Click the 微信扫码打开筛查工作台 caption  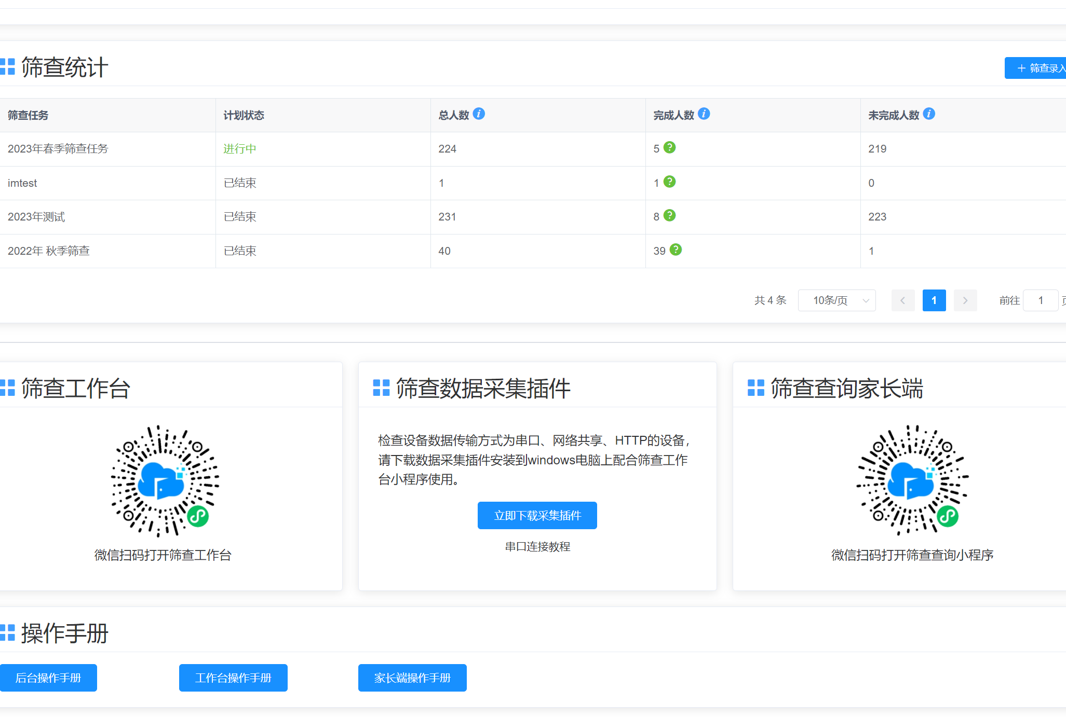coord(163,555)
